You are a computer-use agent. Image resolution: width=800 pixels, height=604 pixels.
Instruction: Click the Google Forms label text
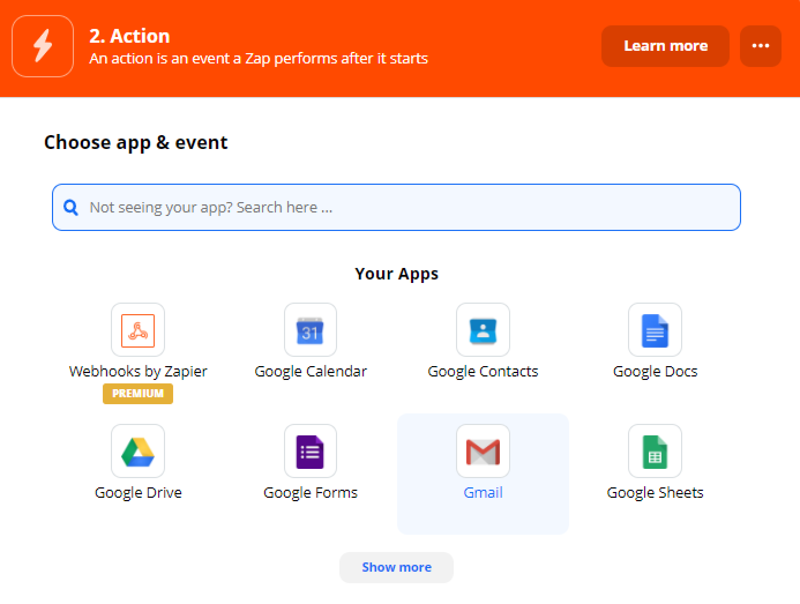coord(311,493)
